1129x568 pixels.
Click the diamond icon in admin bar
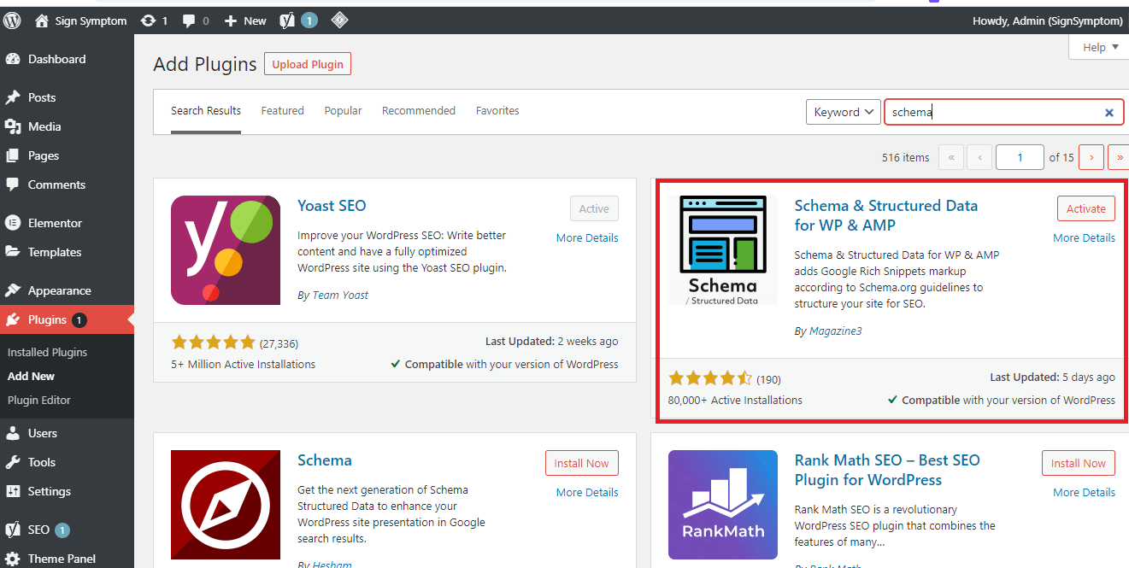(339, 20)
